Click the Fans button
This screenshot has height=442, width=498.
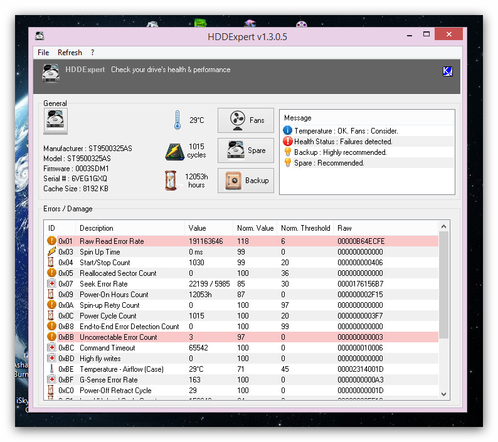pos(245,120)
